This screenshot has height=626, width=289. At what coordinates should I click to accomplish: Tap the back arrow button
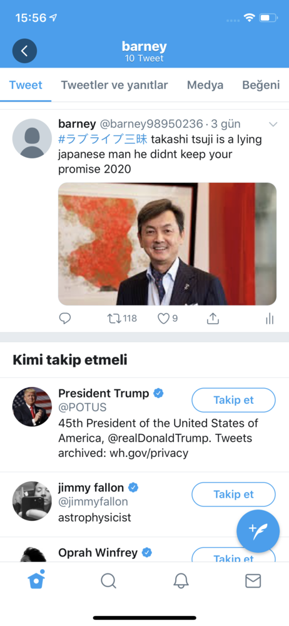coord(24,51)
